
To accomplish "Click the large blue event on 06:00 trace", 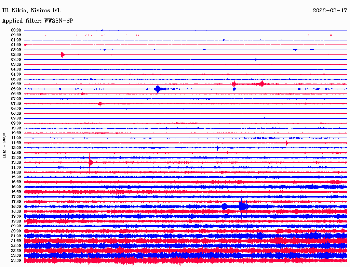I will [x=158, y=89].
